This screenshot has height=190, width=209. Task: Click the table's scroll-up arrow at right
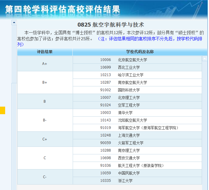205,58
